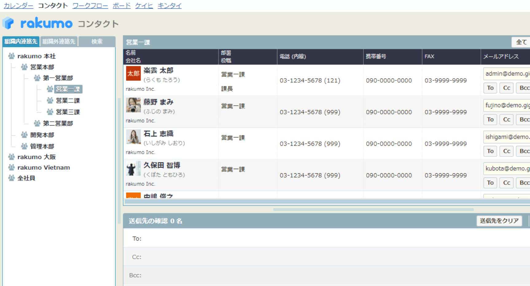Viewport: 530px width, 286px height.
Task: Click the admin@demo email field
Action: coord(507,74)
